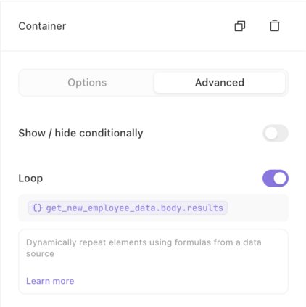Image resolution: width=306 pixels, height=307 pixels.
Task: Enable Show / hide conditionally switch
Action: point(276,133)
